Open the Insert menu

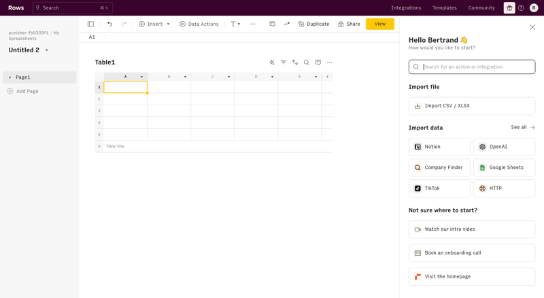(154, 24)
